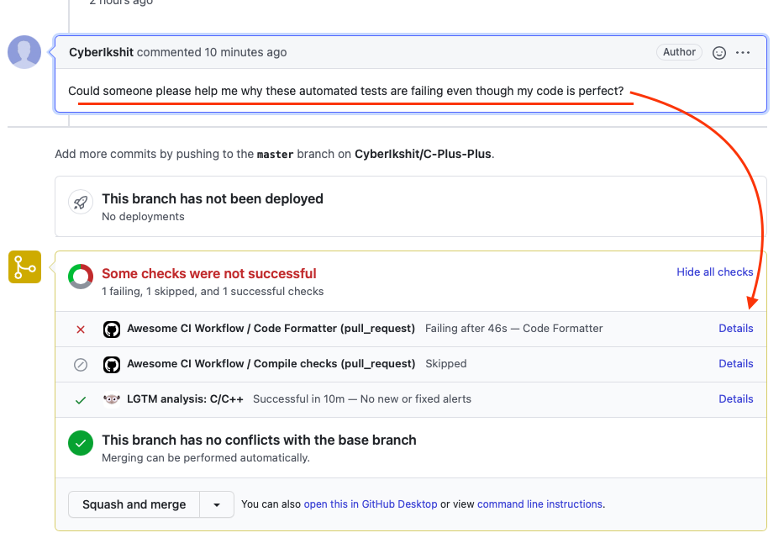This screenshot has width=784, height=538.
Task: Click 'CyberIkshit/C-Plus-Plus' repository name
Action: click(423, 154)
